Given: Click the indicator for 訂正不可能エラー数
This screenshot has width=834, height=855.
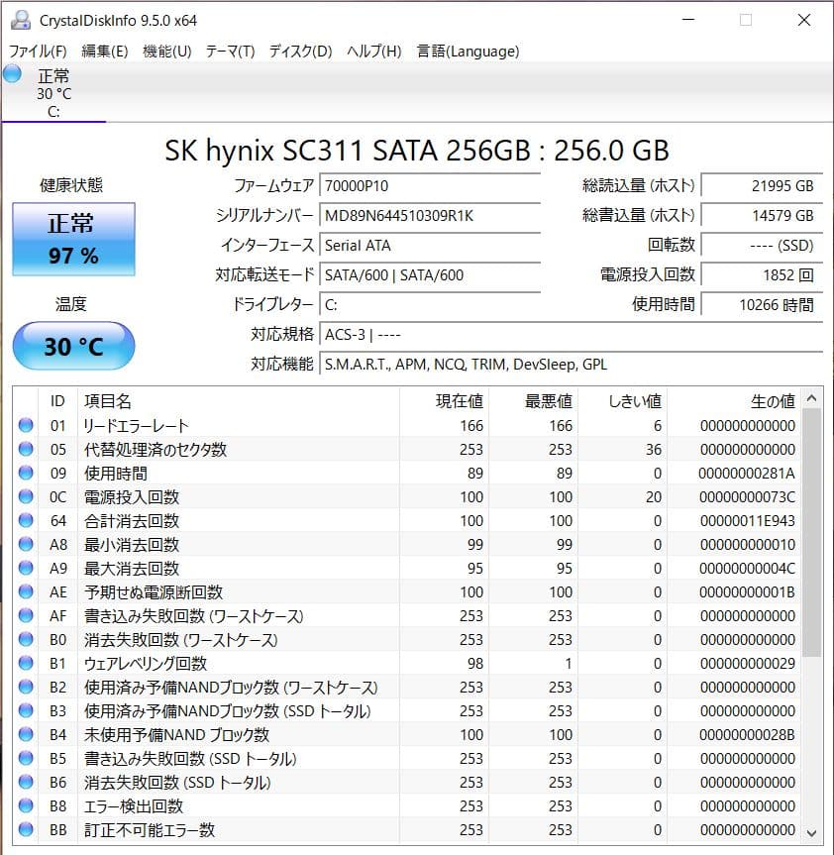Looking at the screenshot, I should [25, 830].
